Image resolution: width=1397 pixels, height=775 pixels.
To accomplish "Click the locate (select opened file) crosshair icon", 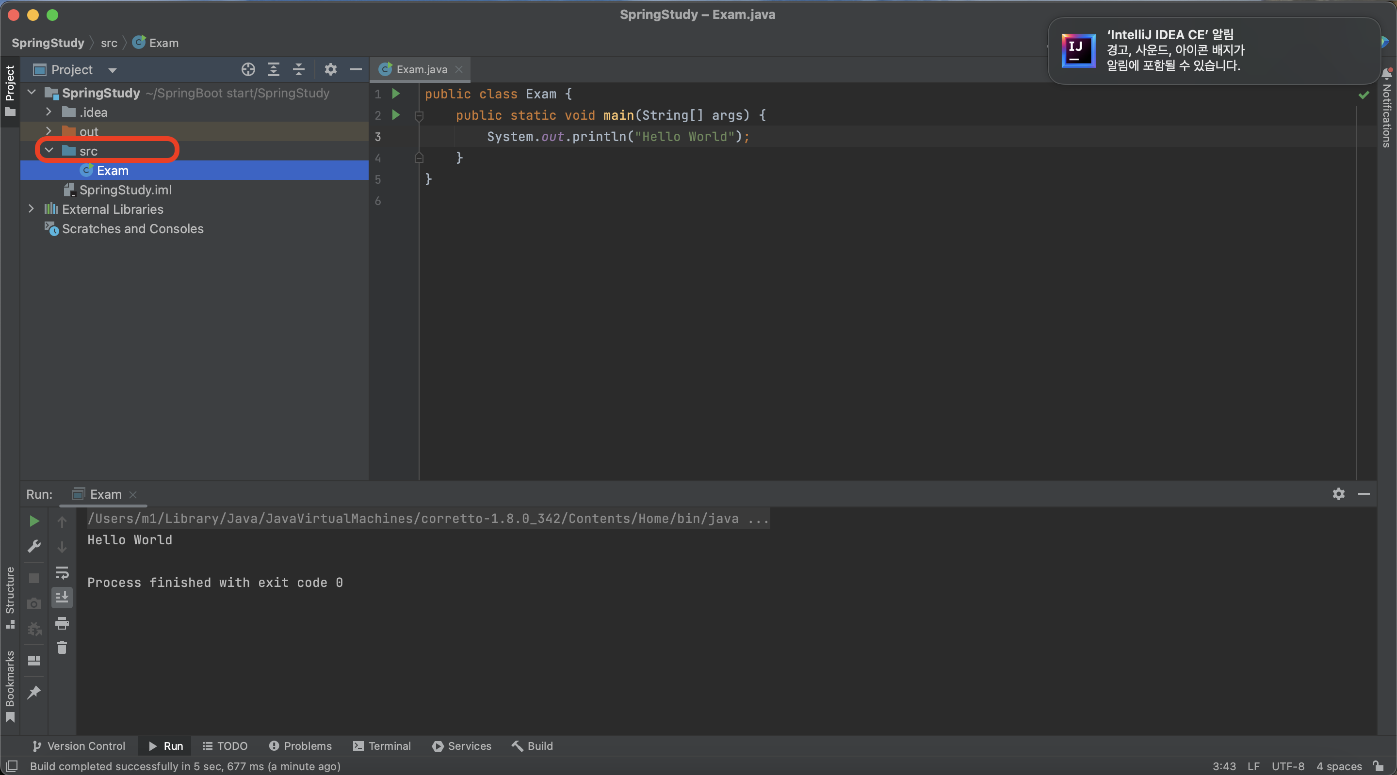I will pyautogui.click(x=248, y=69).
